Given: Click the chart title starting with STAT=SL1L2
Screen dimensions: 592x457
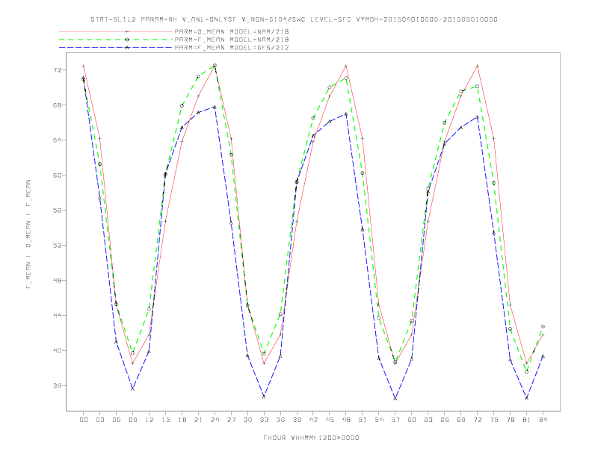Looking at the screenshot, I should coord(294,19).
